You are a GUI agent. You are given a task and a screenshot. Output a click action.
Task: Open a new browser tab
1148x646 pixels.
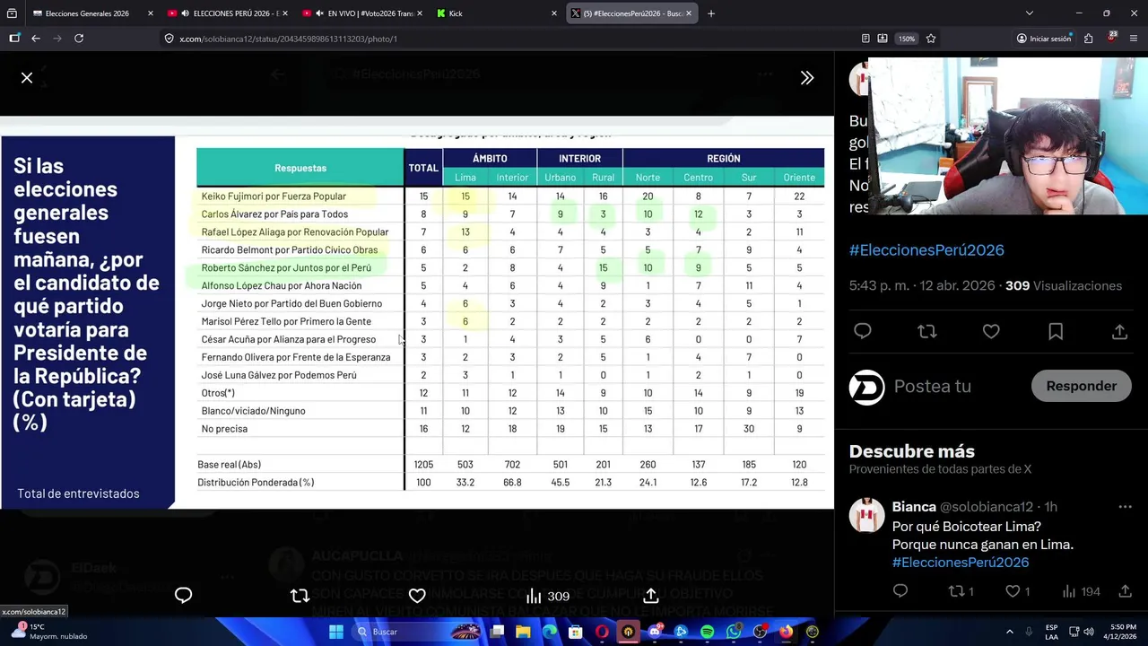711,13
